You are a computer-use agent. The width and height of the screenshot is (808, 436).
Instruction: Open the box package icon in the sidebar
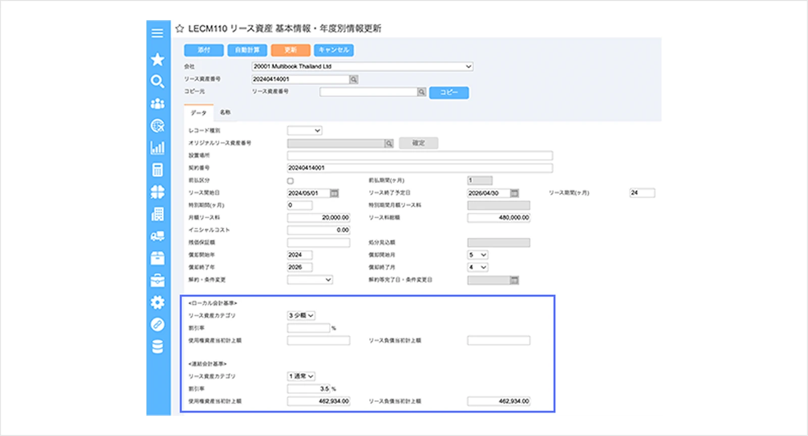(158, 258)
